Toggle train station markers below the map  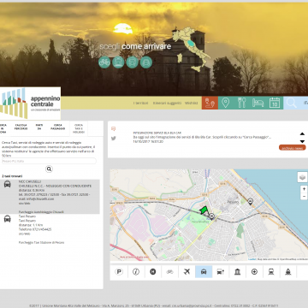click(271, 272)
